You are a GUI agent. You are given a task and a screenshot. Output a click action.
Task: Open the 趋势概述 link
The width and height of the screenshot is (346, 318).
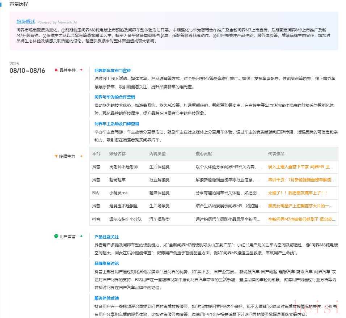point(26,22)
